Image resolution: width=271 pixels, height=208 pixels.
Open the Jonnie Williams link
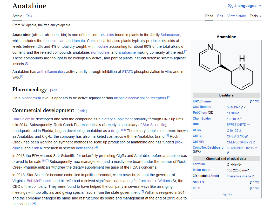[159, 181]
